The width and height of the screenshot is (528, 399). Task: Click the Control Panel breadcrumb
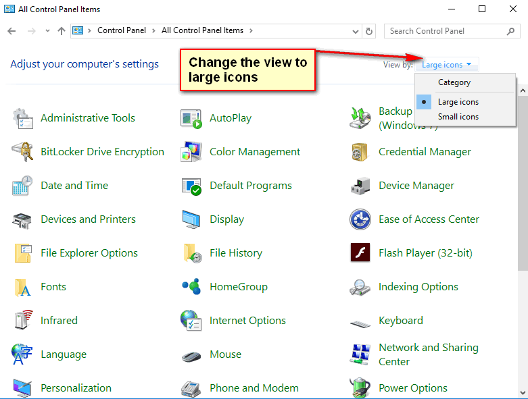(122, 30)
